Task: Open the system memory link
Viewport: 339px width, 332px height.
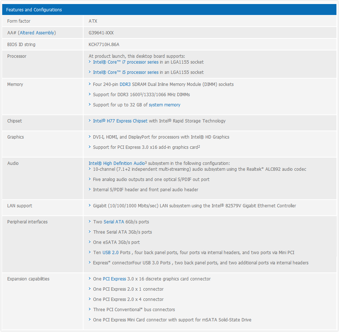Action: (164, 105)
